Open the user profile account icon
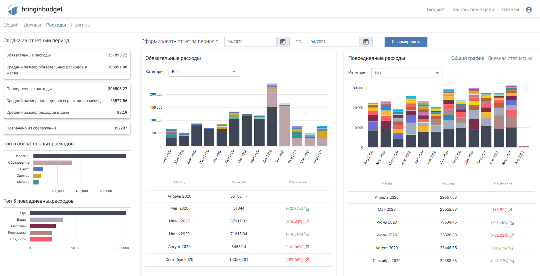Image resolution: width=540 pixels, height=276 pixels. (x=529, y=10)
